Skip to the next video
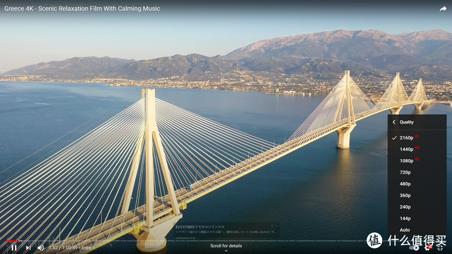The width and height of the screenshot is (452, 254). coord(28,247)
